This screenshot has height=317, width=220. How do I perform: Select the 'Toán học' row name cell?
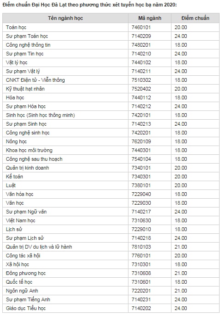[65, 27]
